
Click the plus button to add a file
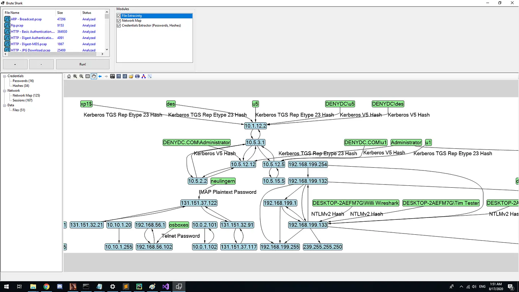(15, 64)
